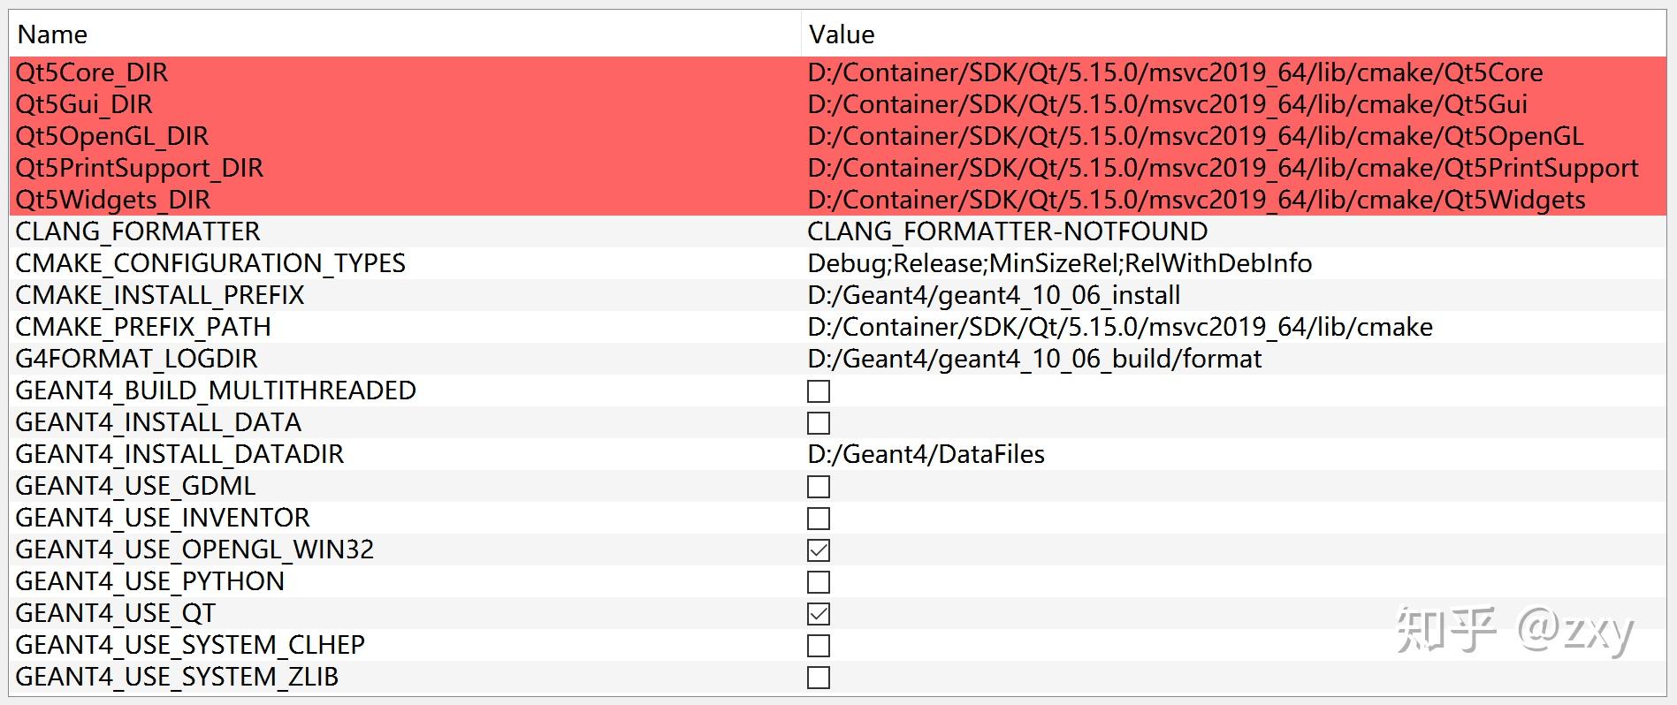The image size is (1677, 705).
Task: Disable the GEANT4_USE_QT checkbox
Action: click(819, 614)
